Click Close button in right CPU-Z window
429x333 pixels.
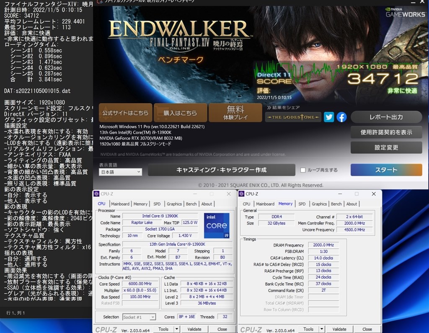coord(367,329)
